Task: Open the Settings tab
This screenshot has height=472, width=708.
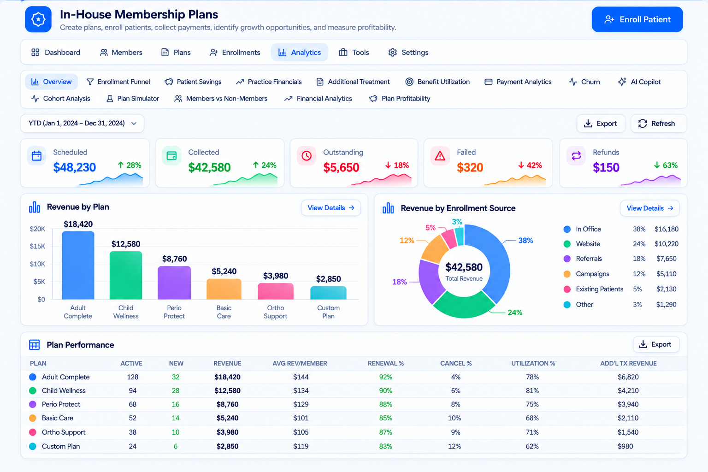Action: coord(408,53)
